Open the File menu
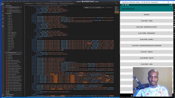 tap(5, 1)
